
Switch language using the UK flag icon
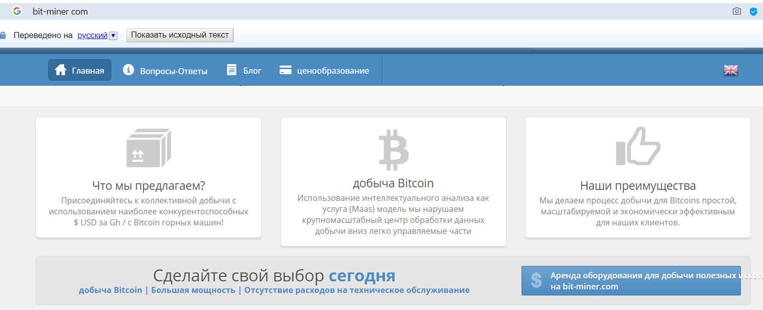[x=730, y=70]
